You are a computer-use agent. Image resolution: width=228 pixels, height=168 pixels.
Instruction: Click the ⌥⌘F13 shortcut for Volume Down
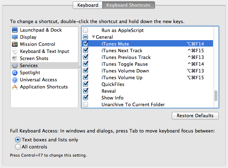pyautogui.click(x=195, y=71)
